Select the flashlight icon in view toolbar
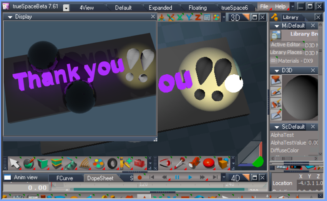 [194, 163]
